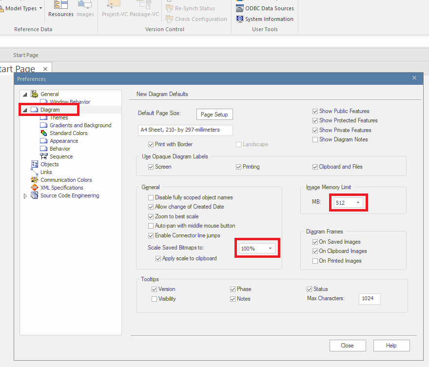Screen dimensions: 429x367
Task: Toggle Show Private Features checkbox
Action: point(315,130)
